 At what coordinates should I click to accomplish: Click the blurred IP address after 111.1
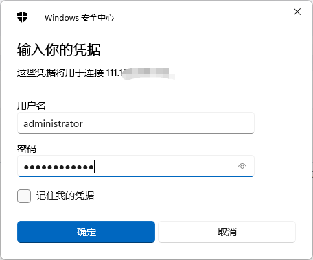pyautogui.click(x=148, y=73)
